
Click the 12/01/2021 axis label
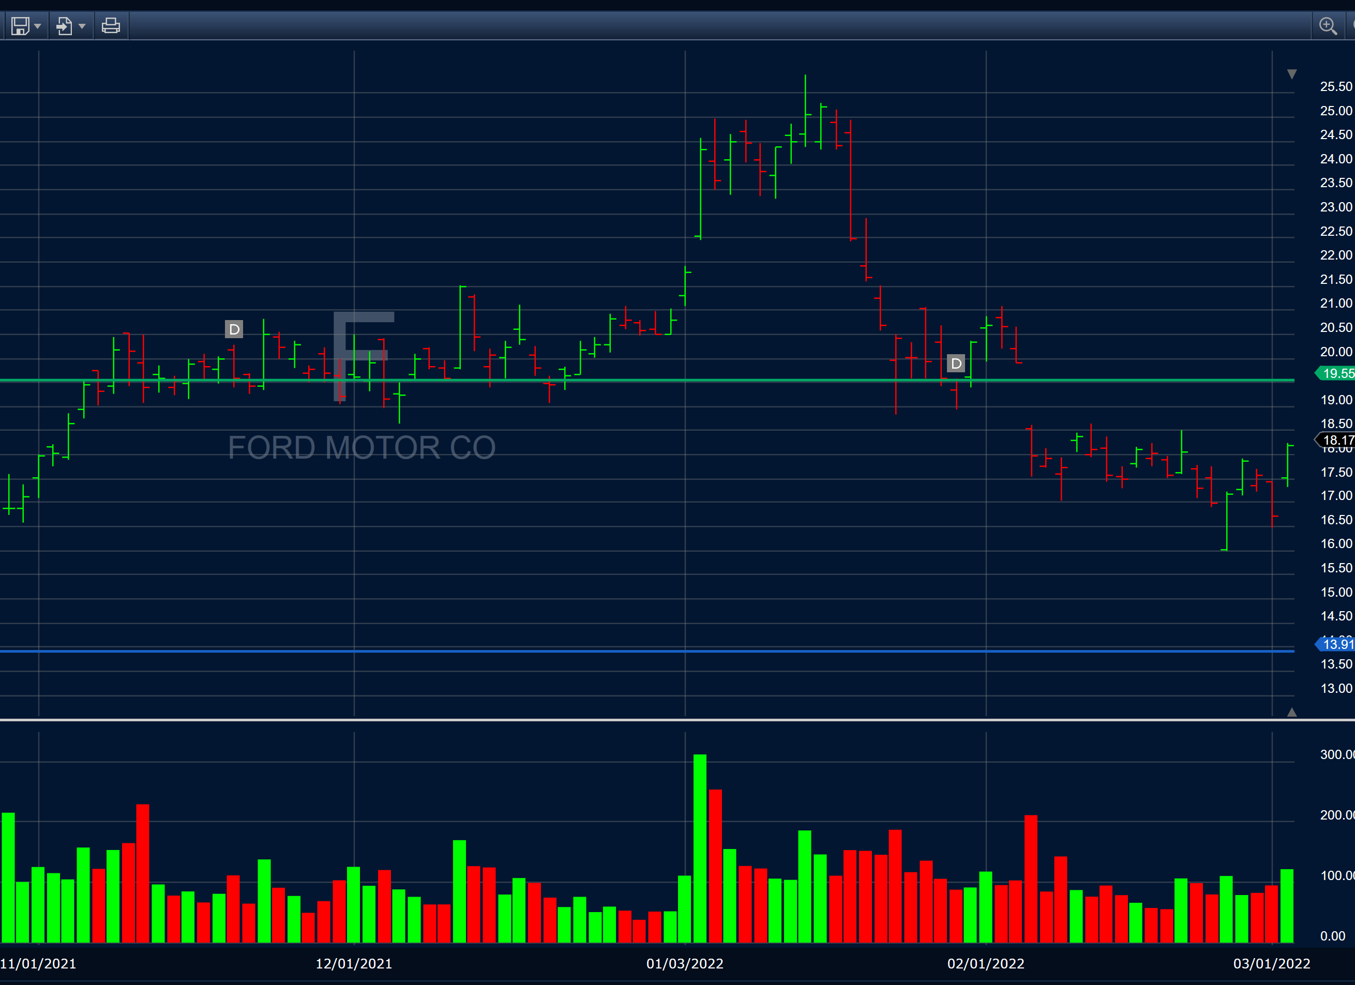coord(354,963)
